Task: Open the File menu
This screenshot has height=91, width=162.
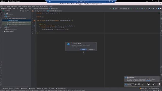Action: 2,6
